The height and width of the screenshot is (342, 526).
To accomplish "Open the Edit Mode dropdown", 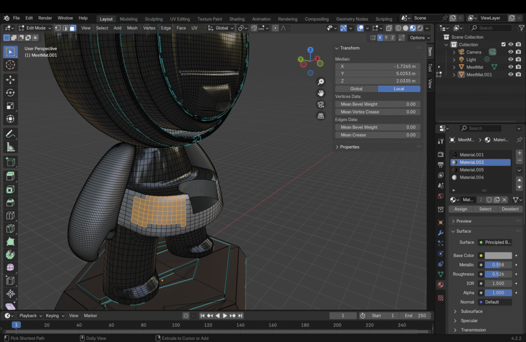I will click(35, 28).
